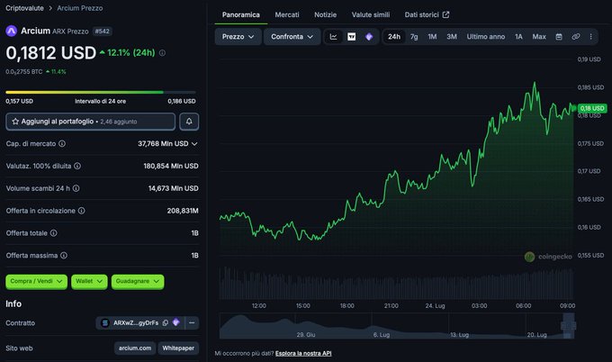This screenshot has width=612, height=362.
Task: Open the Confronta dropdown
Action: [292, 37]
